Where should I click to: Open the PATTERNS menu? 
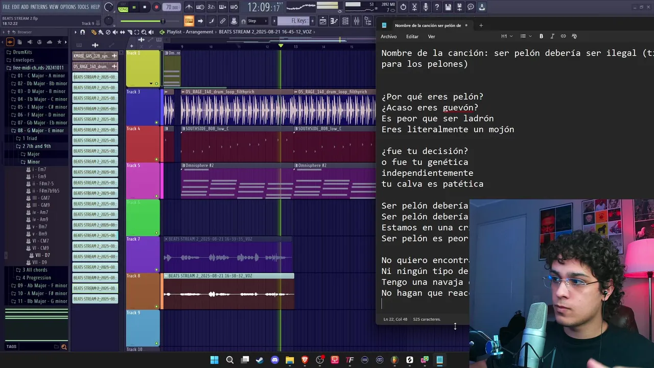tap(39, 7)
